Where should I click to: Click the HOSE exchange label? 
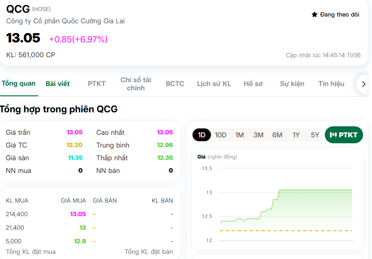coord(41,9)
